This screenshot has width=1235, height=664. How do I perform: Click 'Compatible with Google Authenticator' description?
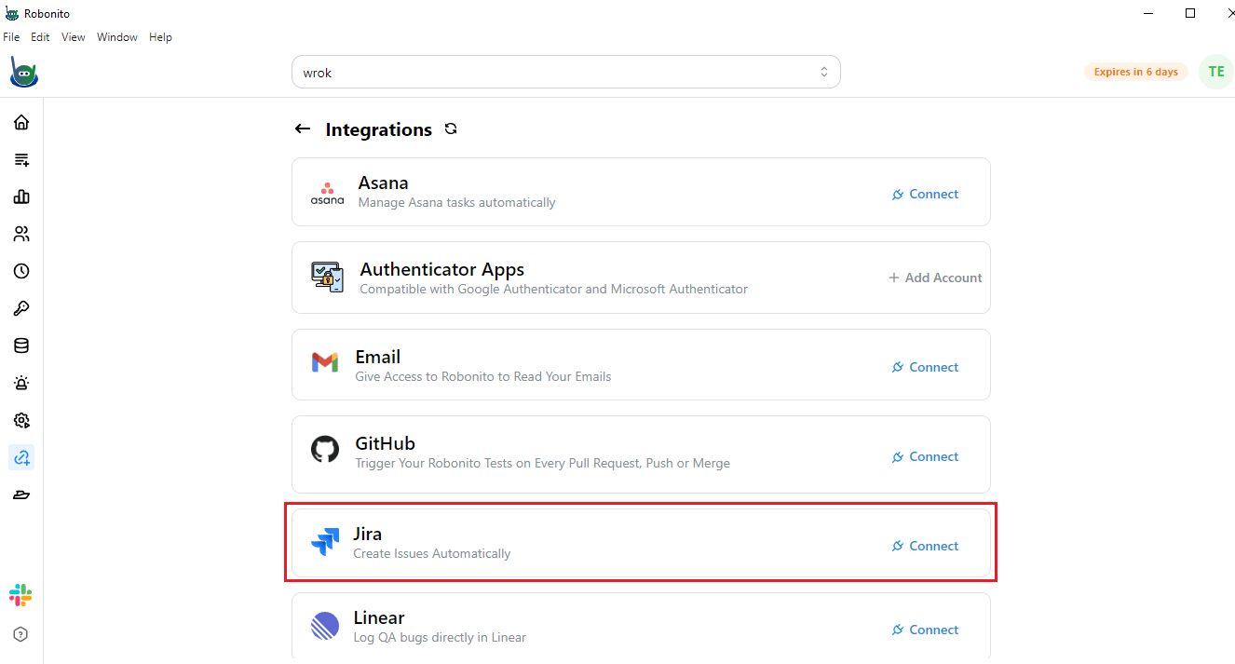(554, 289)
